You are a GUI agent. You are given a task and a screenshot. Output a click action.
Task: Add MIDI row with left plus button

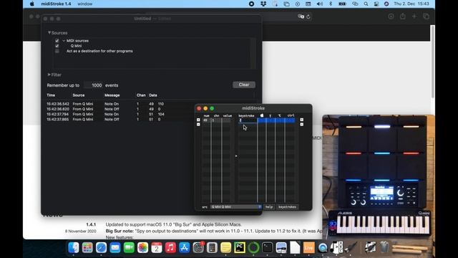coord(198,120)
